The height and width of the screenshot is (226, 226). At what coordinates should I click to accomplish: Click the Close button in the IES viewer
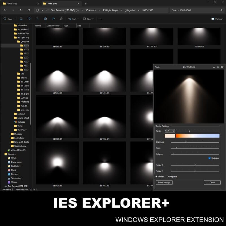212,182
